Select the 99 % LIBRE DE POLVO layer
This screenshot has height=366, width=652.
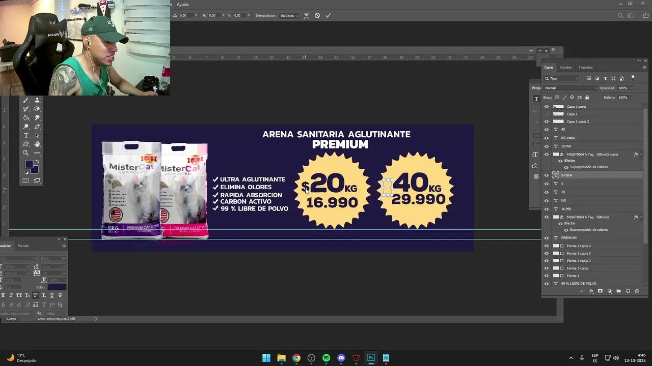tap(593, 283)
